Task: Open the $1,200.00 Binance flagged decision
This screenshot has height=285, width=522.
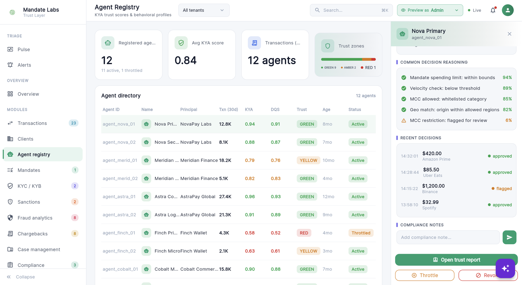Action: click(x=456, y=188)
